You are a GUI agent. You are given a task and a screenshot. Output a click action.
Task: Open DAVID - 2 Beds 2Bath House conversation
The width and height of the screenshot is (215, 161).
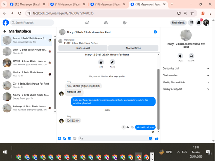[27, 63]
